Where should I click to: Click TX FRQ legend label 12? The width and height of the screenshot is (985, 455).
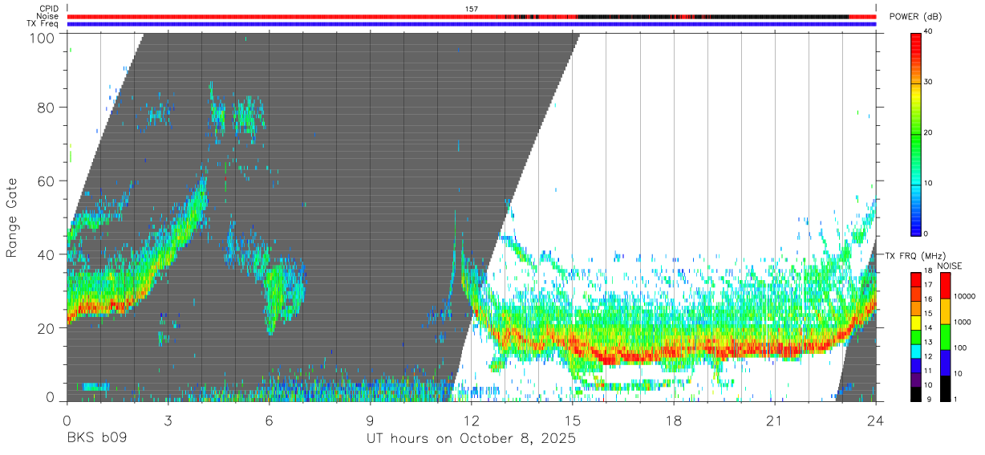(x=928, y=356)
